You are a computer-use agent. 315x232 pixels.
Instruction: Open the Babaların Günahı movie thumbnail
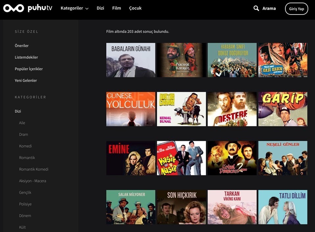[131, 60]
